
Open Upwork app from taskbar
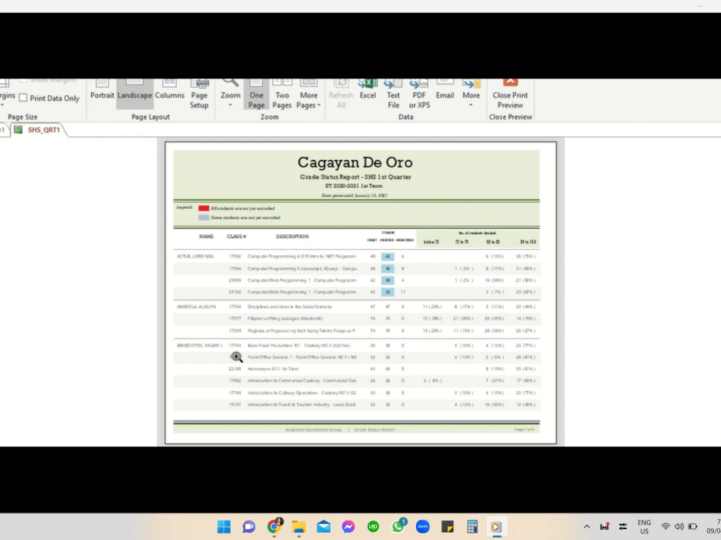[x=373, y=527]
